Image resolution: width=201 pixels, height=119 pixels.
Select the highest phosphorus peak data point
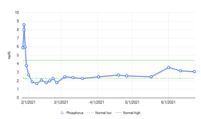click(x=24, y=25)
